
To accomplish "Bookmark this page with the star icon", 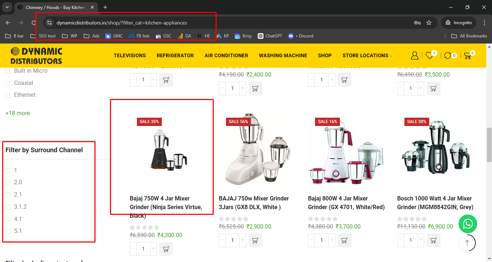I will click(429, 23).
